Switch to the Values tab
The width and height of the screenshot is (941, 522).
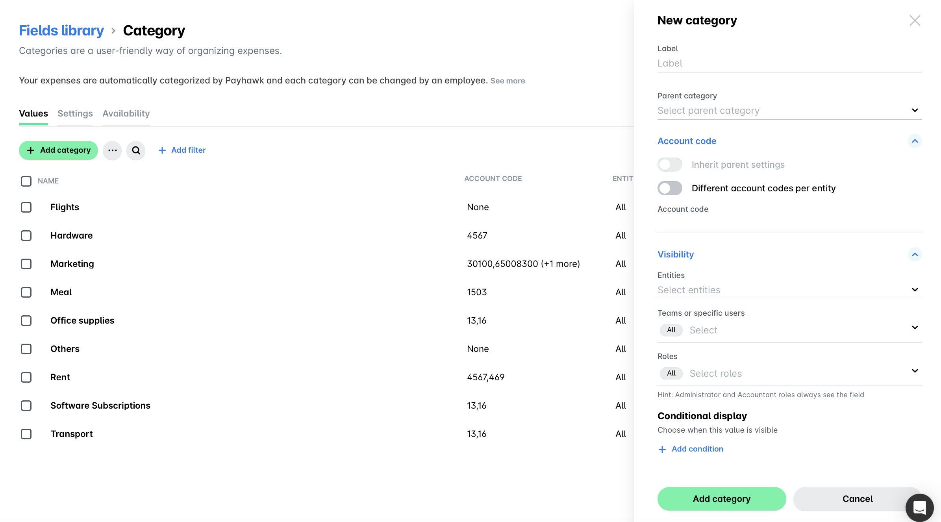pos(33,113)
